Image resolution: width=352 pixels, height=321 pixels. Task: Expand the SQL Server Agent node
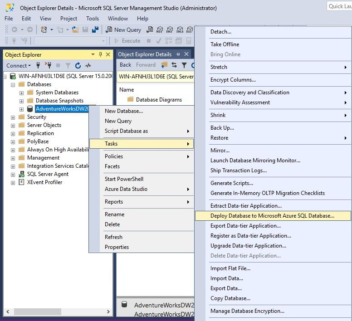click(x=13, y=175)
